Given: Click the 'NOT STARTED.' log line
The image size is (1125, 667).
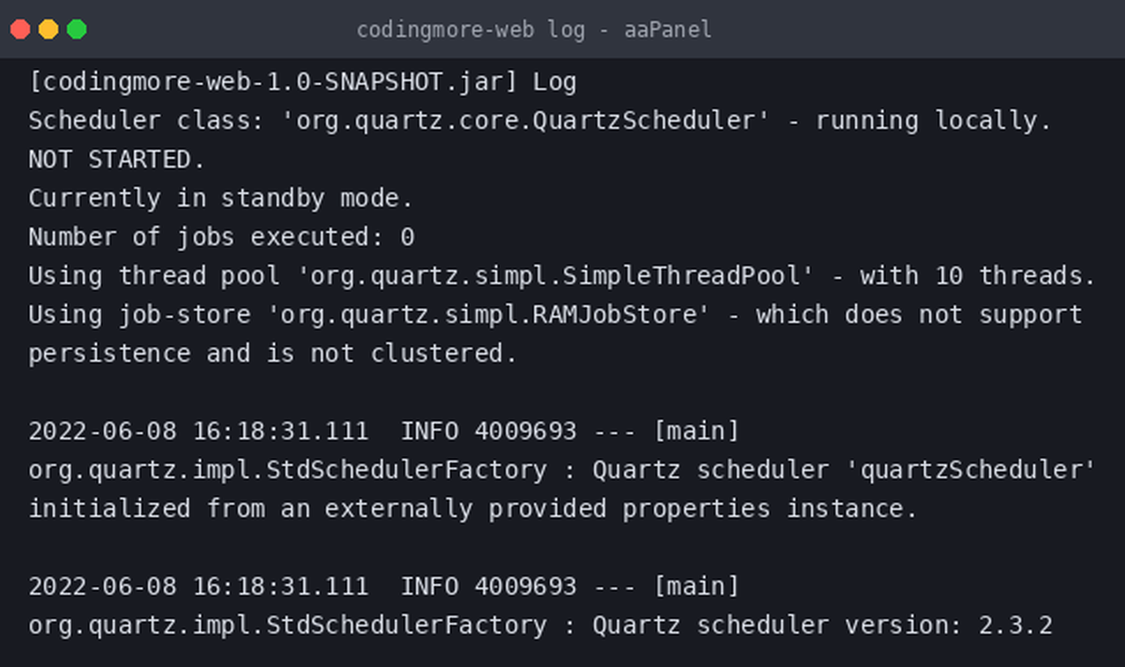Looking at the screenshot, I should coord(116,160).
